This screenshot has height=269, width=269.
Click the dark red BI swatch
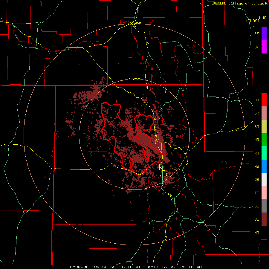264,219
